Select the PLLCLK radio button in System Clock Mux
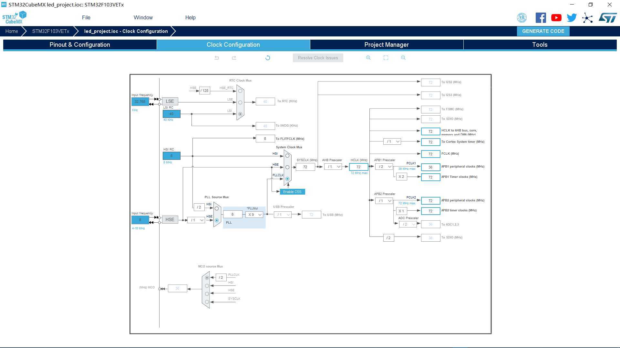 pos(288,178)
